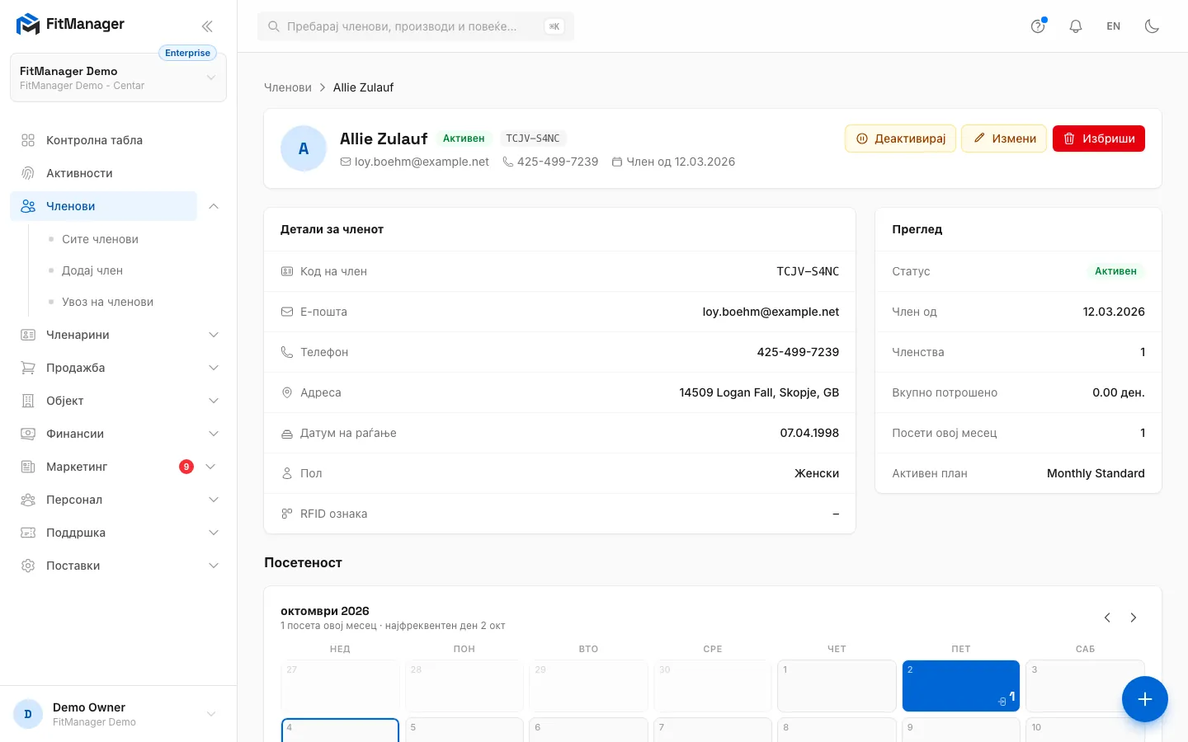Collapse the Членови sidebar section

pos(214,206)
